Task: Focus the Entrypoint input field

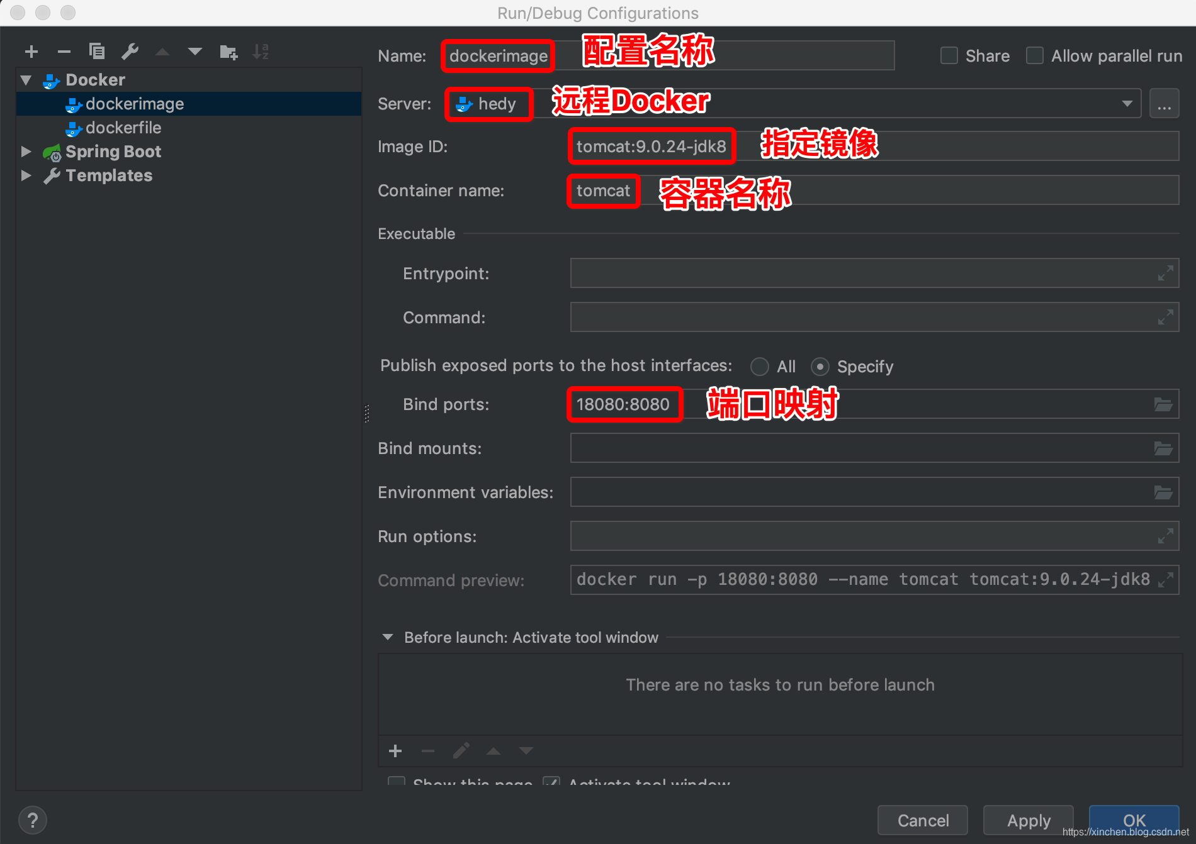Action: [x=874, y=274]
